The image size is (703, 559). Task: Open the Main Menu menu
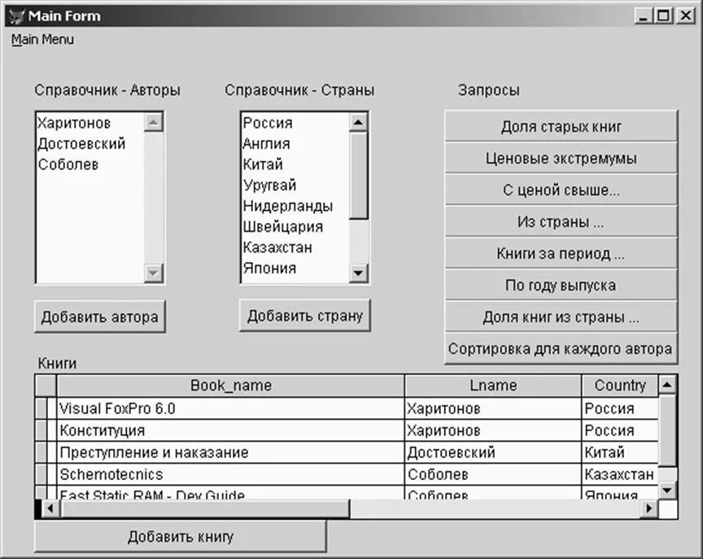pyautogui.click(x=42, y=39)
